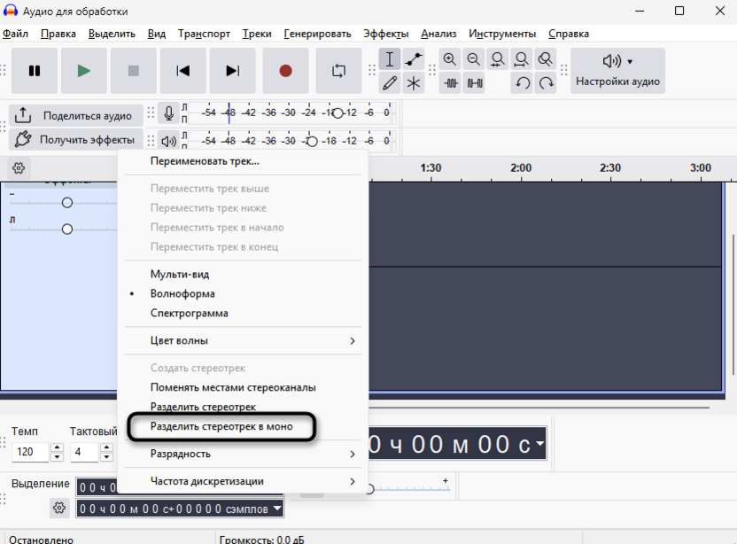Open the Эффекты menu
Image resolution: width=737 pixels, height=544 pixels.
coord(386,34)
